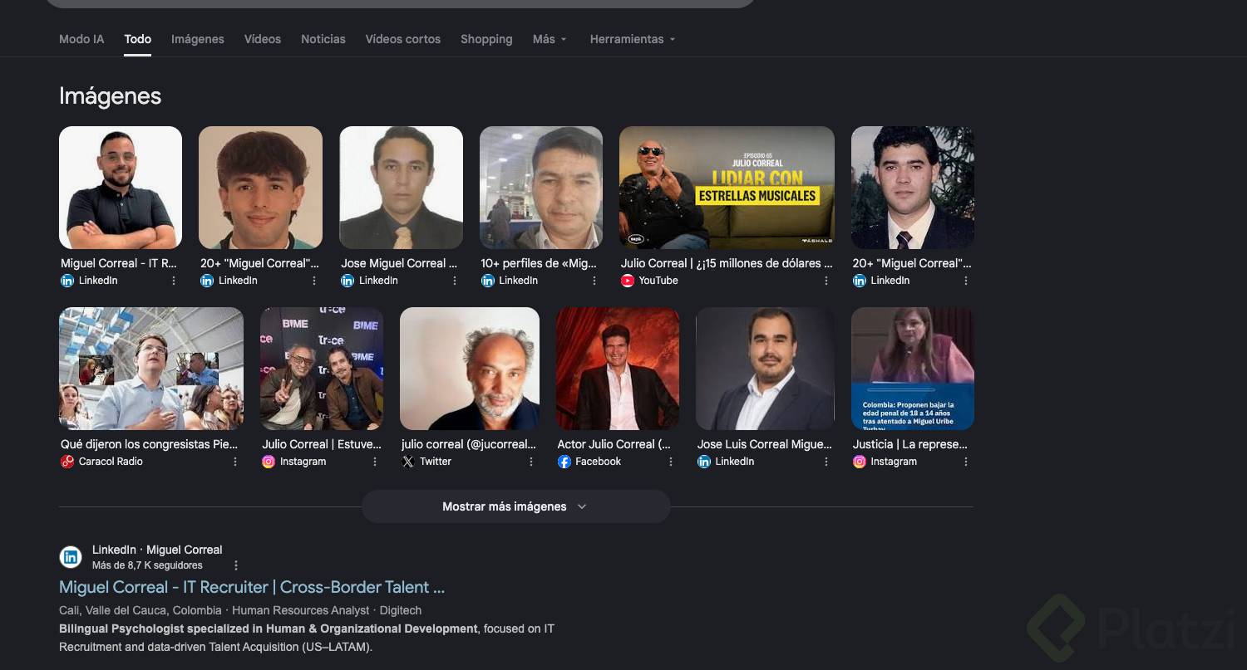Open three-dot menu for the Caracol Radio image
1247x670 pixels.
pyautogui.click(x=235, y=462)
